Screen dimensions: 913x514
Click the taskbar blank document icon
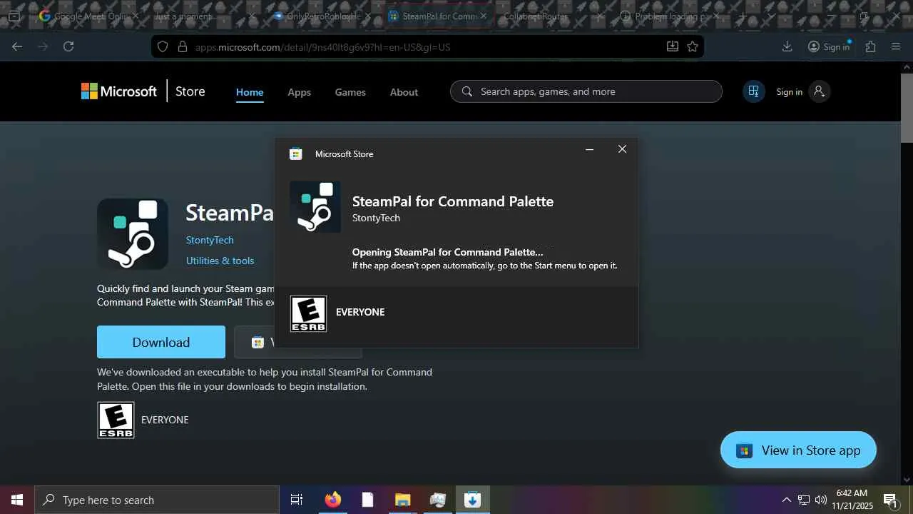[x=367, y=500]
